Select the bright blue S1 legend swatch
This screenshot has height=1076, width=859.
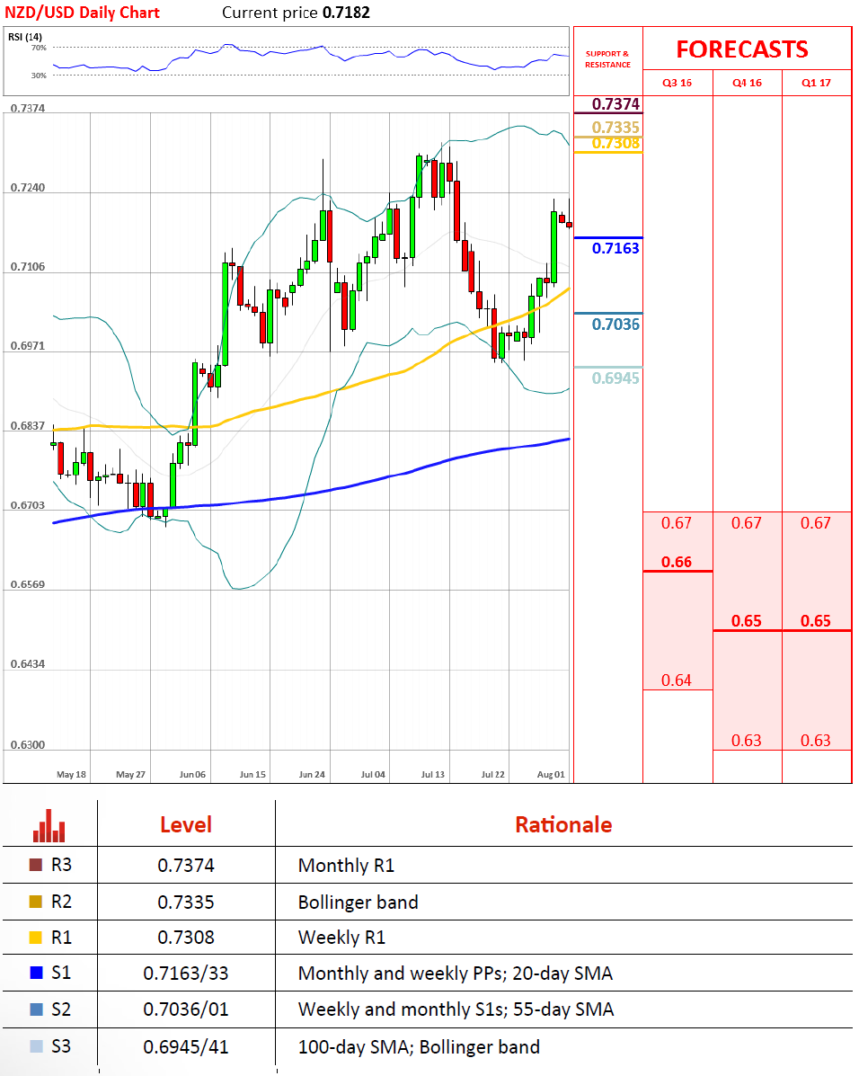(x=36, y=973)
